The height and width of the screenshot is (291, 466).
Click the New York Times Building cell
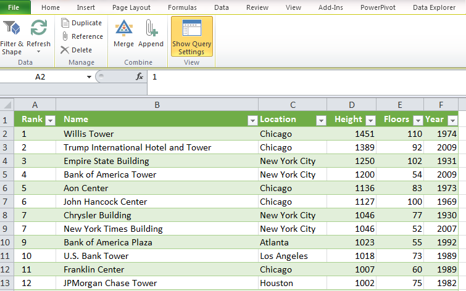[157, 229]
